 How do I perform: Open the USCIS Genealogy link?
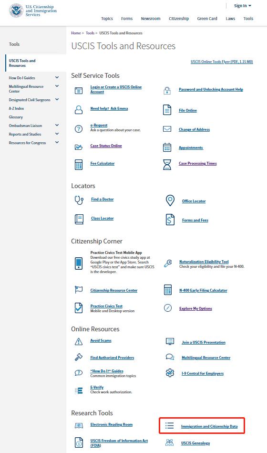click(x=195, y=443)
